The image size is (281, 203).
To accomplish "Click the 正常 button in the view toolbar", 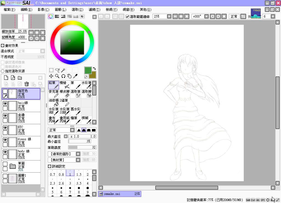I will coord(234,17).
